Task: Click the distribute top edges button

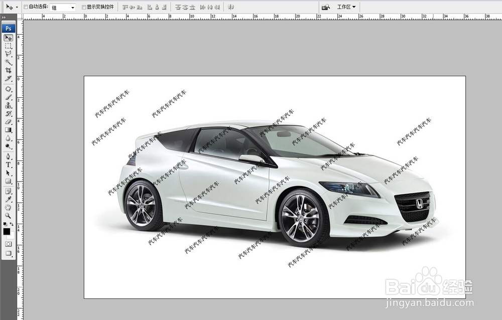Action: (178, 8)
